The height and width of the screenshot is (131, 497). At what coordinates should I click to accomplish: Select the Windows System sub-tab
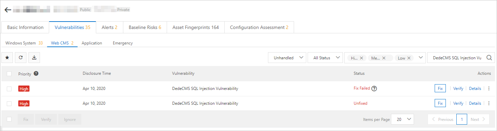coord(24,43)
